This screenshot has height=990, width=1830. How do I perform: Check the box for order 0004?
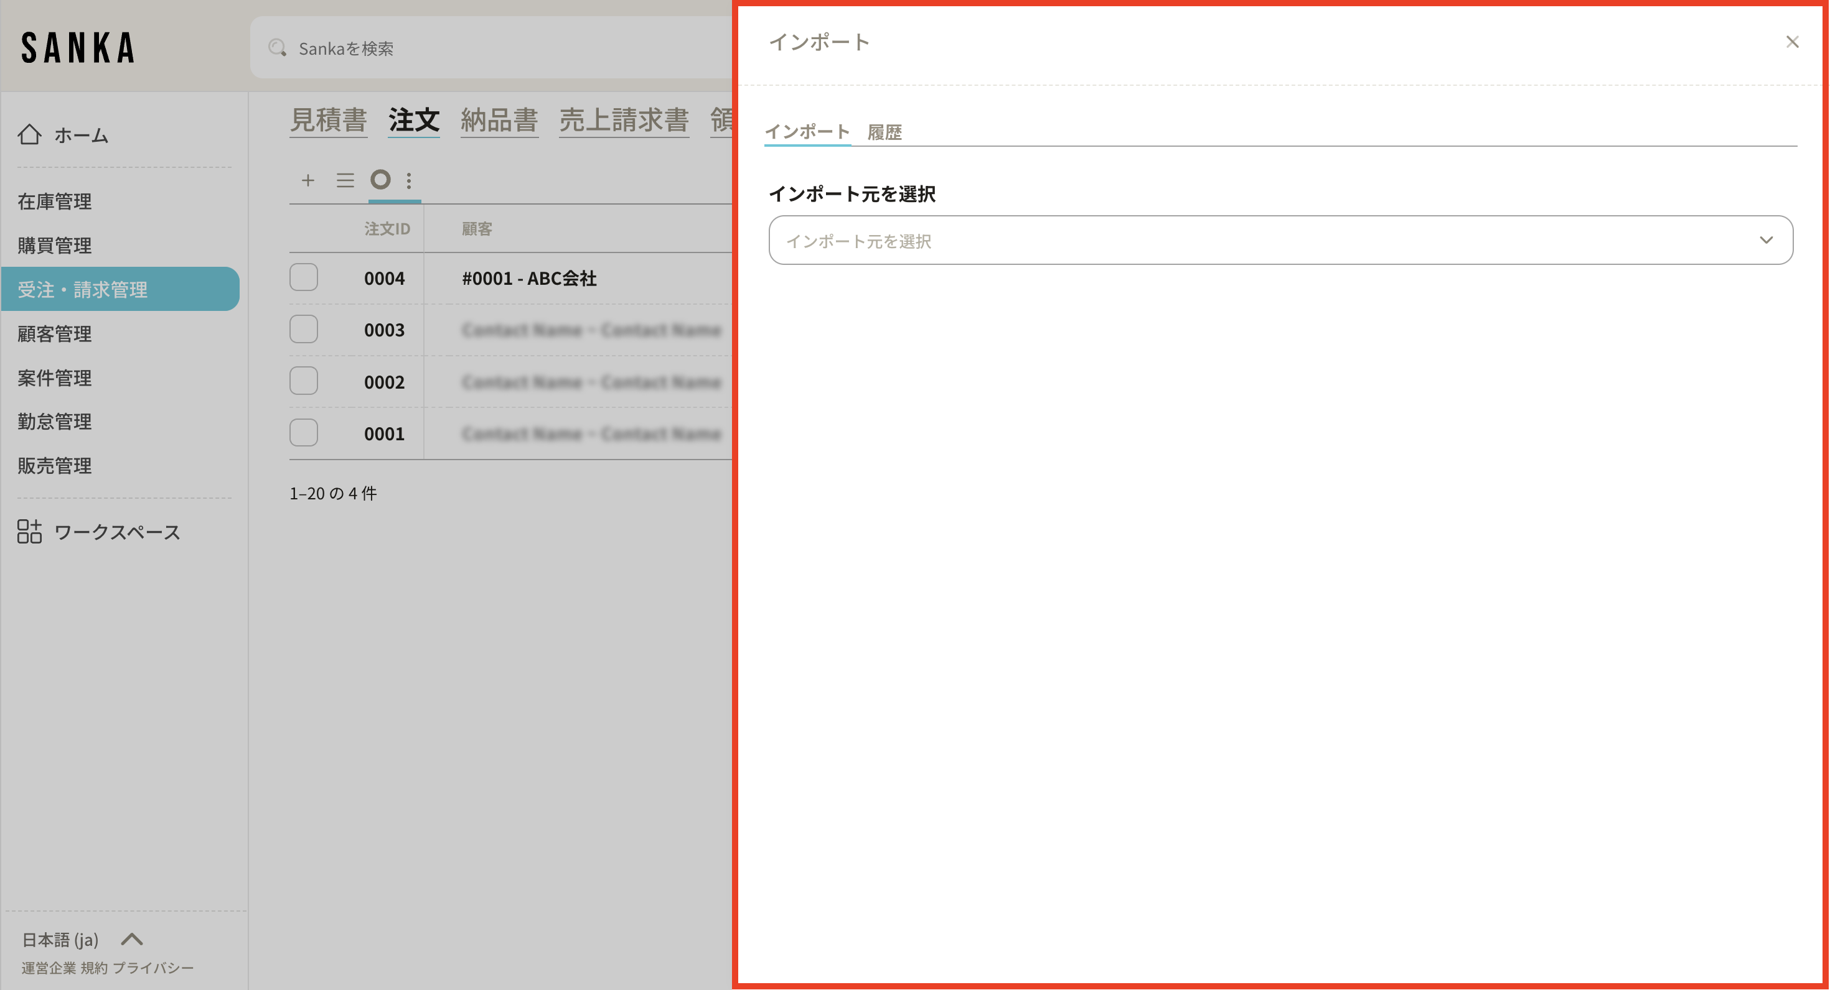click(303, 277)
